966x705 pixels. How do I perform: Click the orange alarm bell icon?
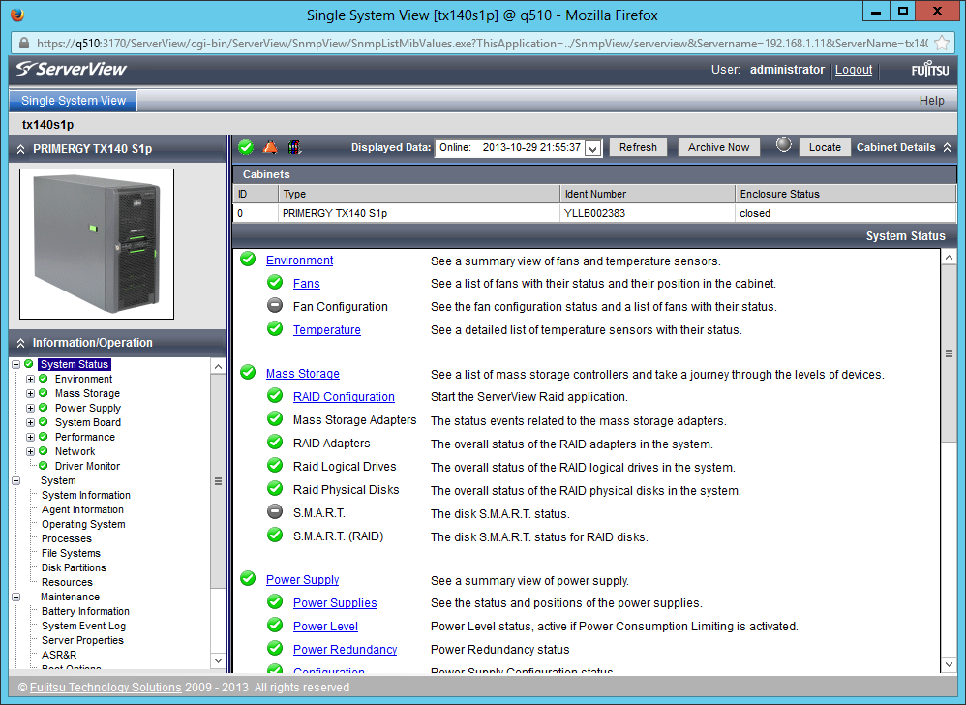(x=270, y=147)
